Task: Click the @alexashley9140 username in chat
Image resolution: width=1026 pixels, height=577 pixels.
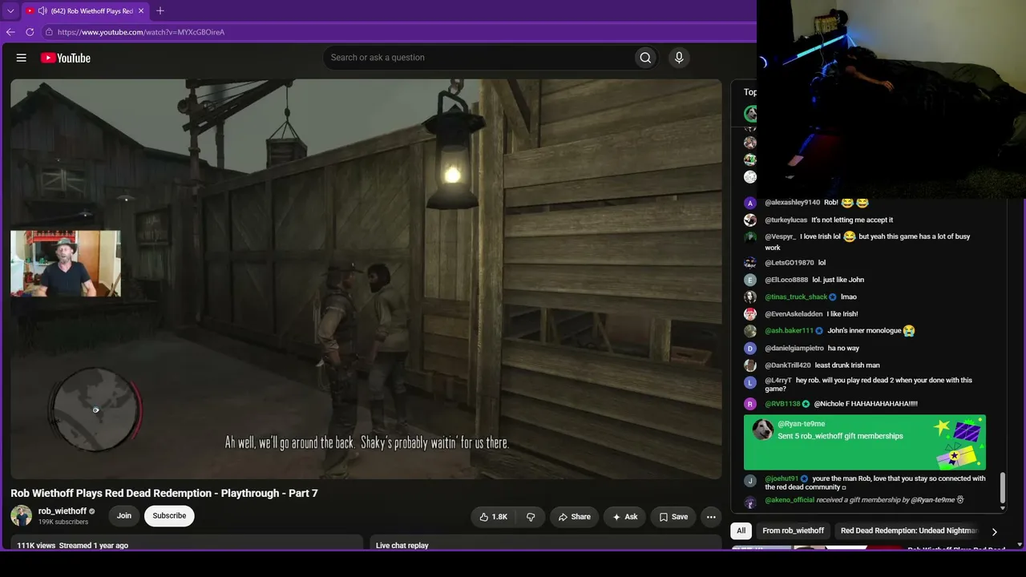Action: coord(793,203)
